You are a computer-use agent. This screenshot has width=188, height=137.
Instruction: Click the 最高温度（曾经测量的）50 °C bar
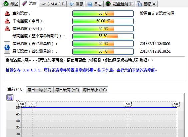click(103, 44)
